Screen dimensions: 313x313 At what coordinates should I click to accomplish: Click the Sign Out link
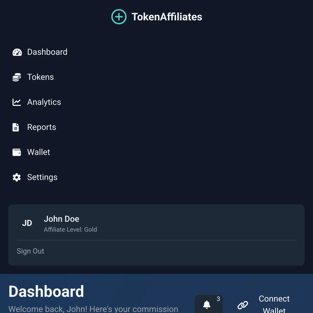pyautogui.click(x=30, y=251)
